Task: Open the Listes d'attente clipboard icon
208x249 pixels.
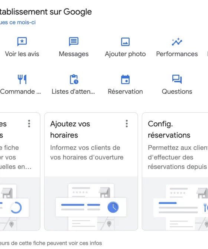Action: (x=74, y=79)
